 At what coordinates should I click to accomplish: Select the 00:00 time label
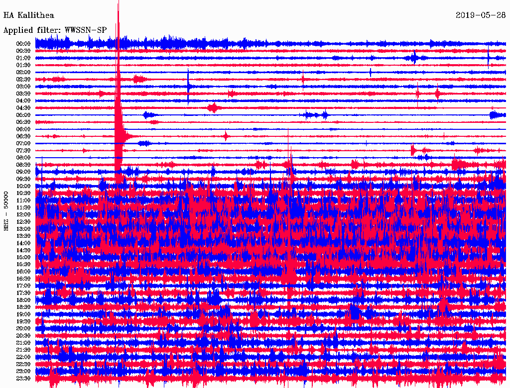pos(23,44)
